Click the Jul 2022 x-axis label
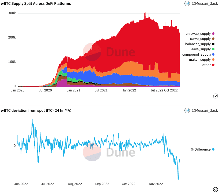The height and width of the screenshot is (192, 219). coord(157,90)
